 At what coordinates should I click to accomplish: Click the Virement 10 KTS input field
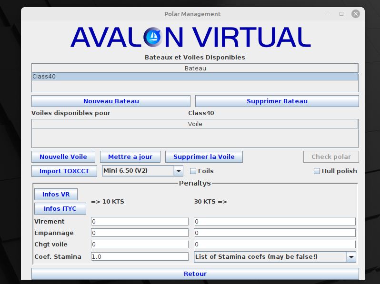[x=140, y=222]
